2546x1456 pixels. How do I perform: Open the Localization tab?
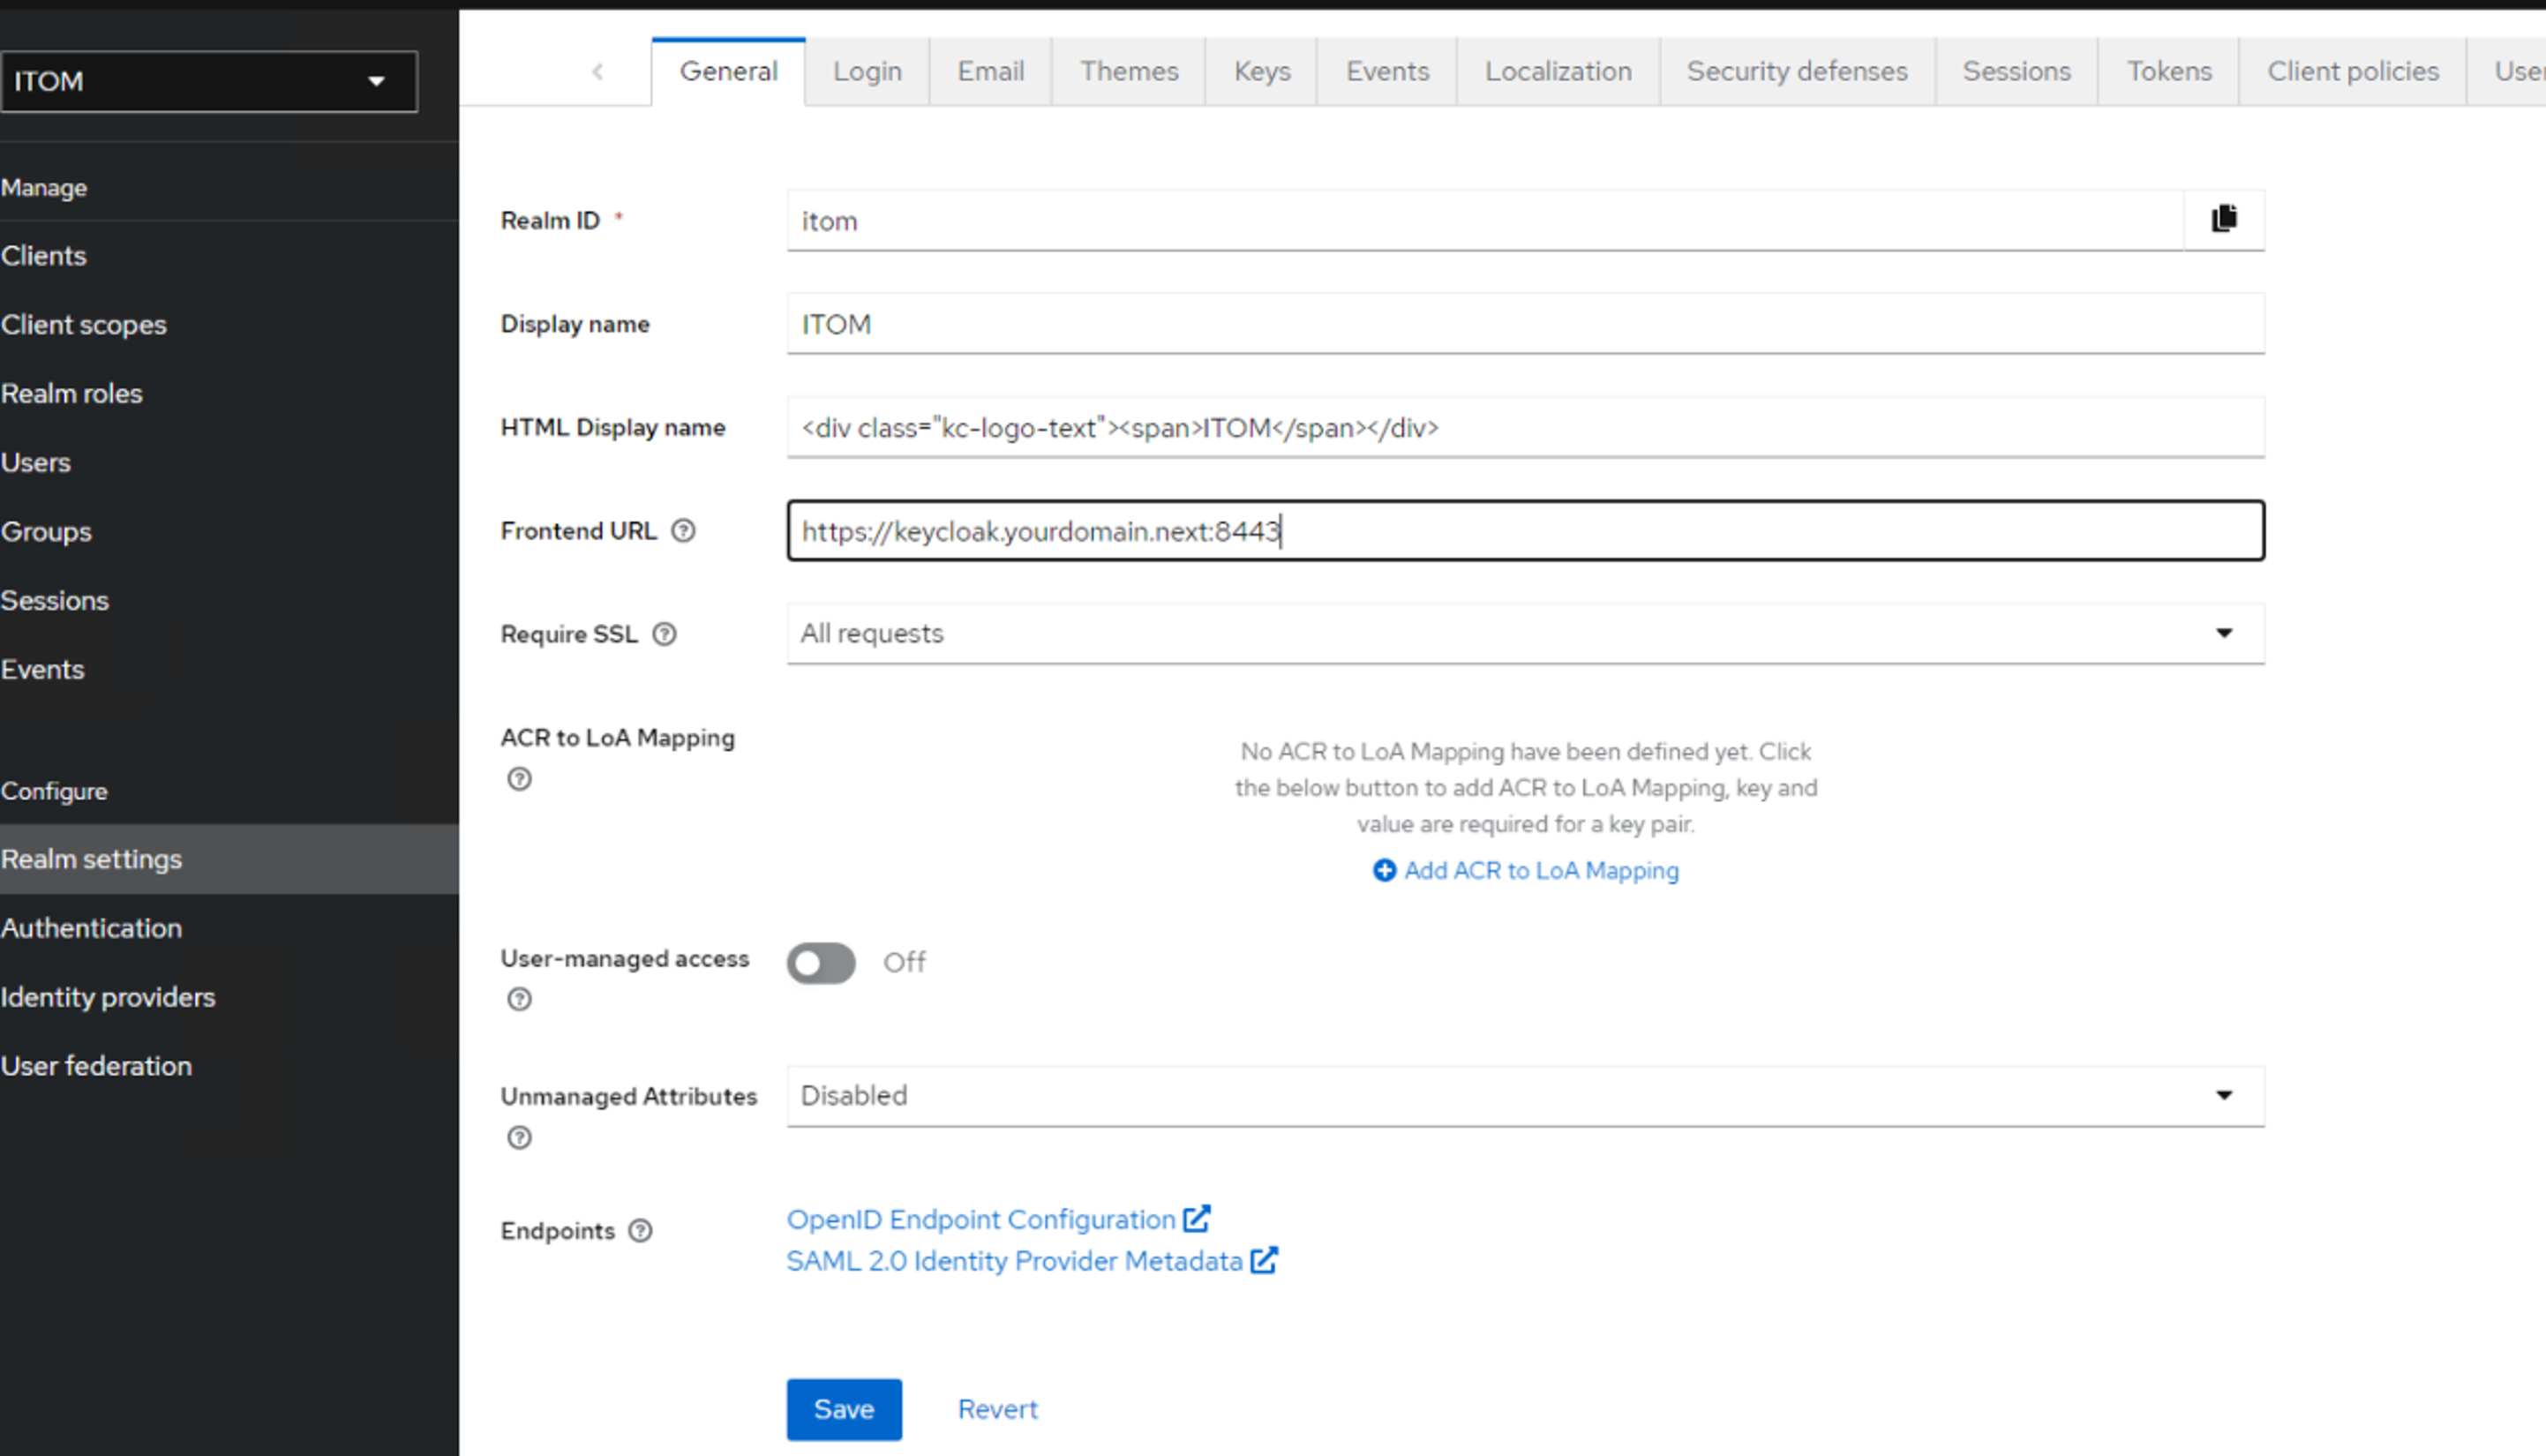click(1558, 71)
